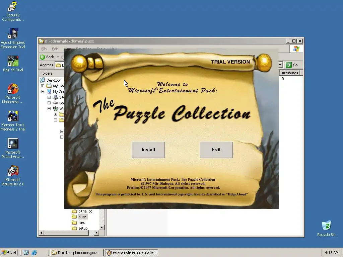
Task: Open Age of Empires Expansion Trial icon
Action: [13, 38]
